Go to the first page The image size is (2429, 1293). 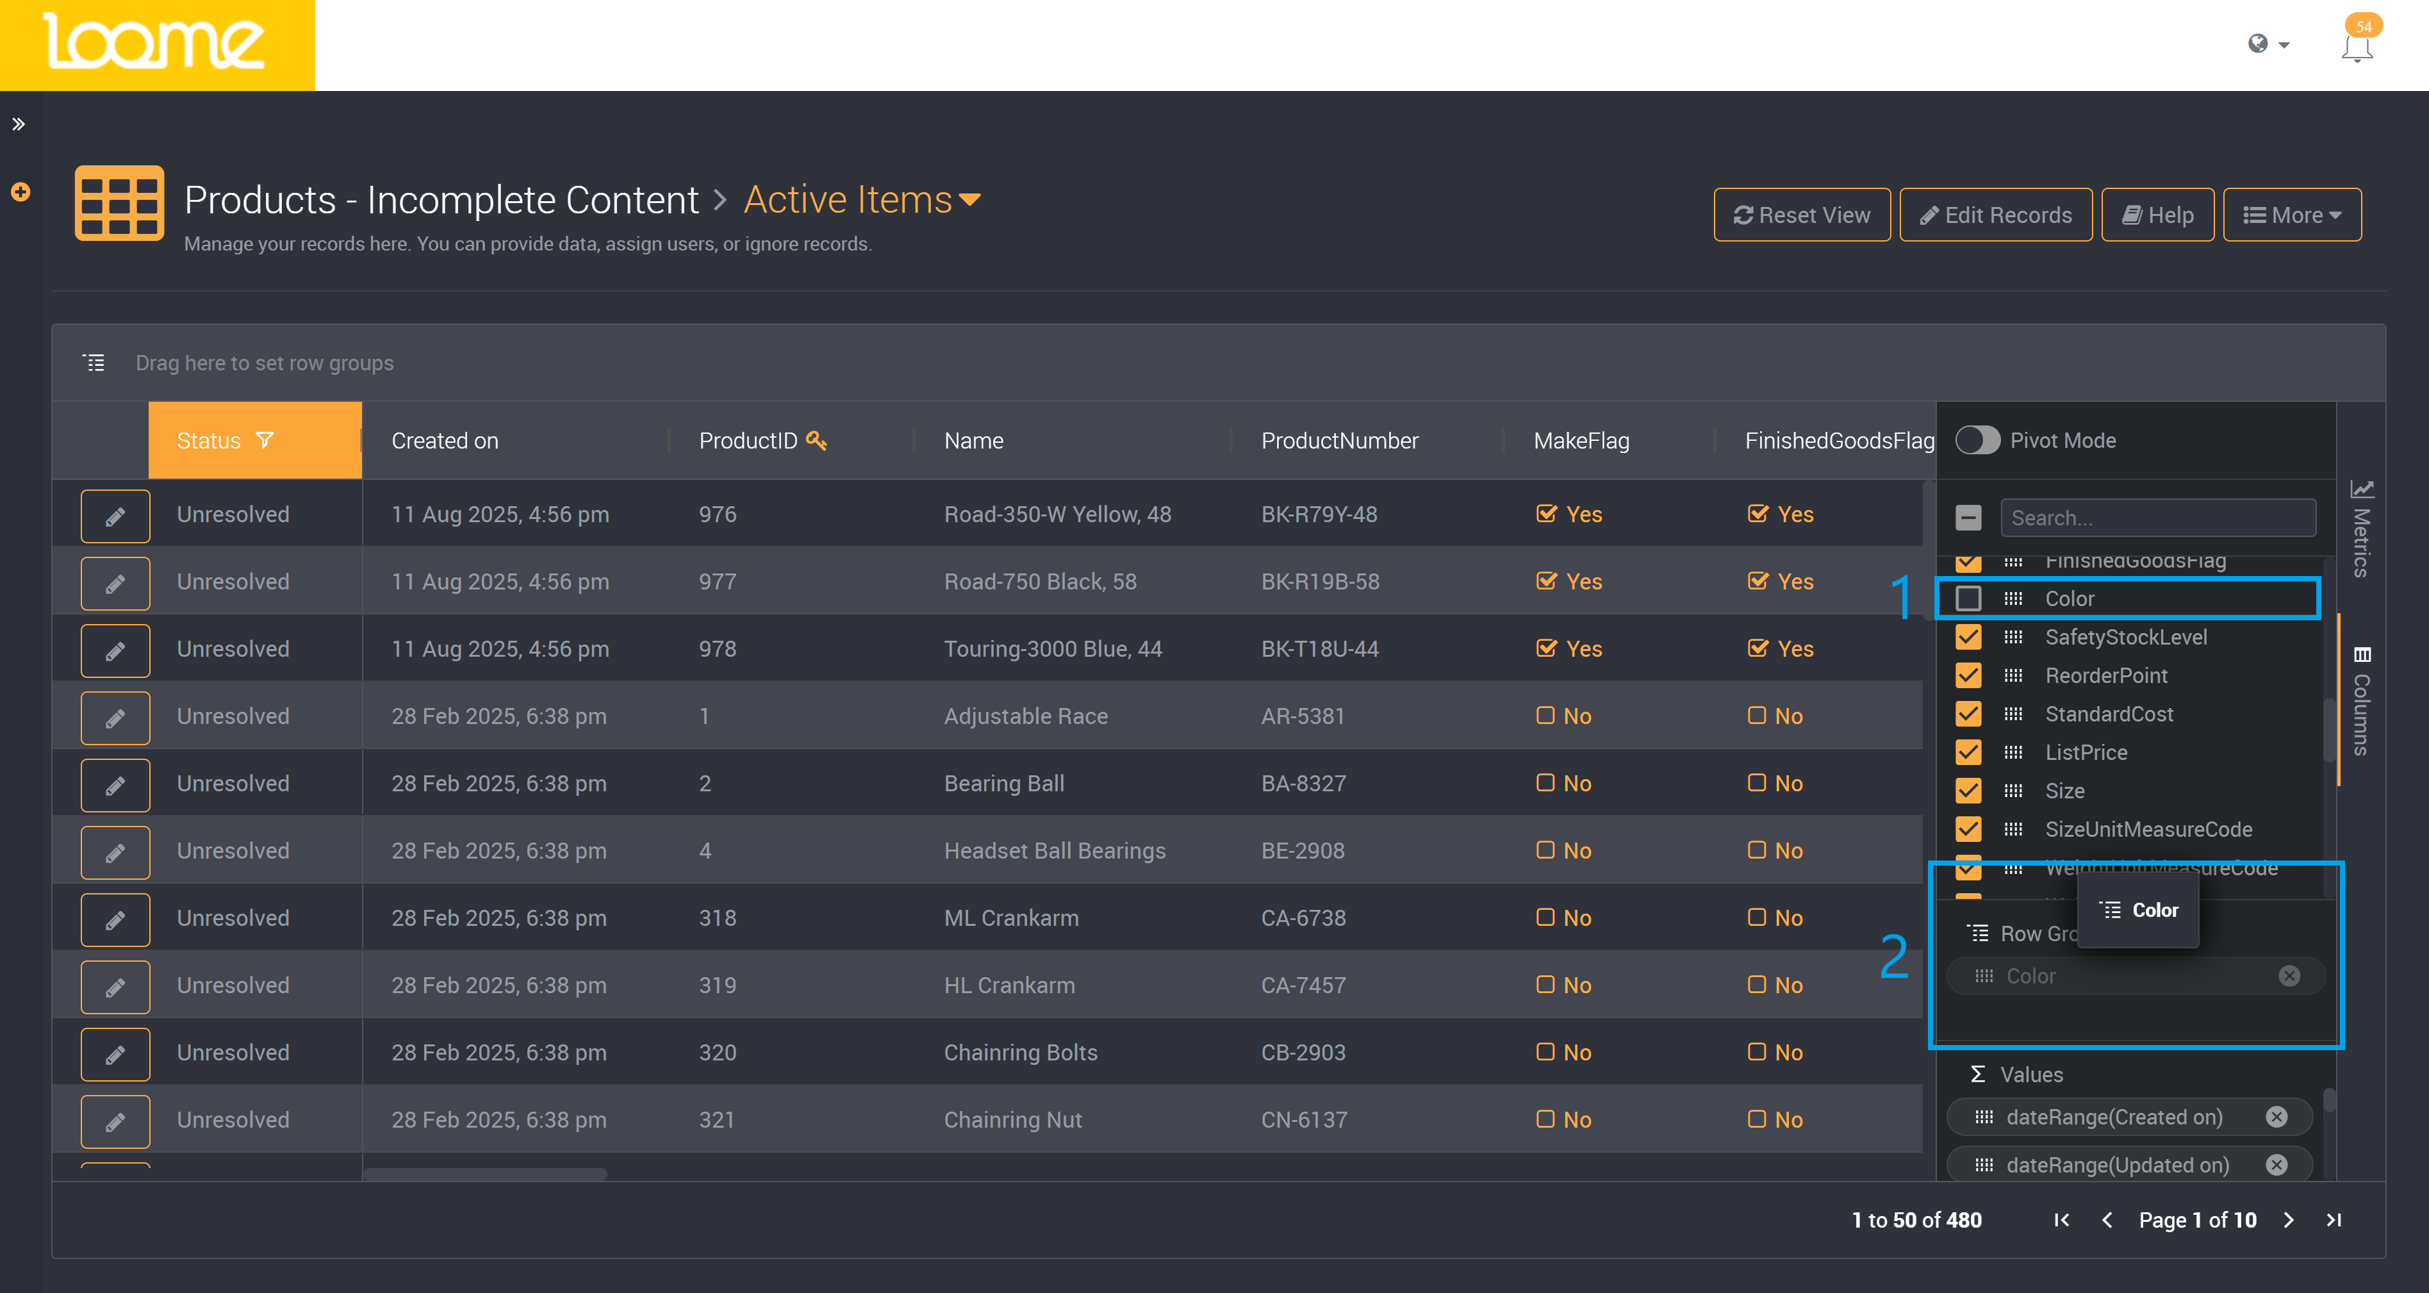pos(2061,1221)
